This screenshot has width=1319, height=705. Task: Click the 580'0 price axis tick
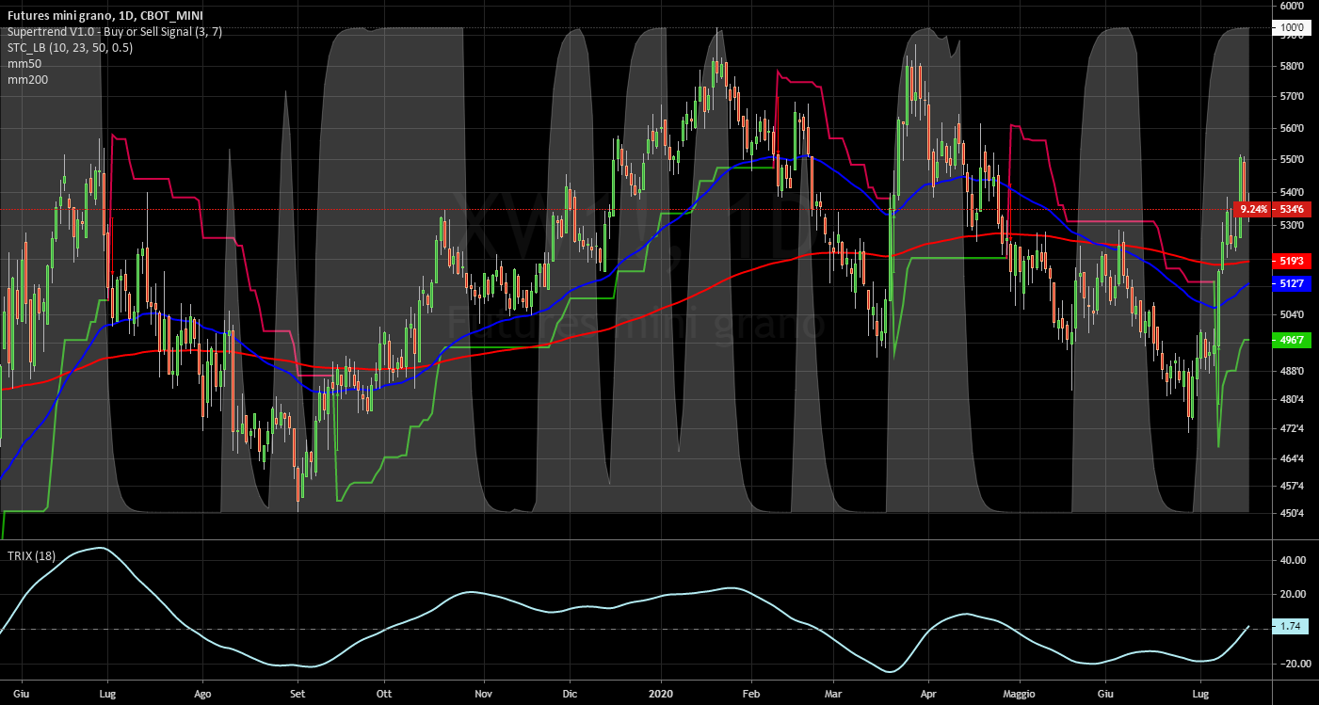pos(1292,67)
